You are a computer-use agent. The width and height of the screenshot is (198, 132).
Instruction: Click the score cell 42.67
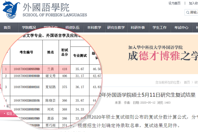pos(96,76)
